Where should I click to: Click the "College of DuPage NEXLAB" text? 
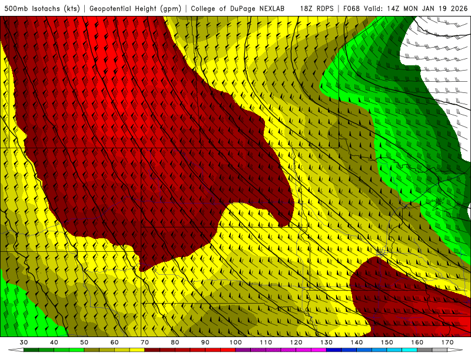(x=238, y=8)
